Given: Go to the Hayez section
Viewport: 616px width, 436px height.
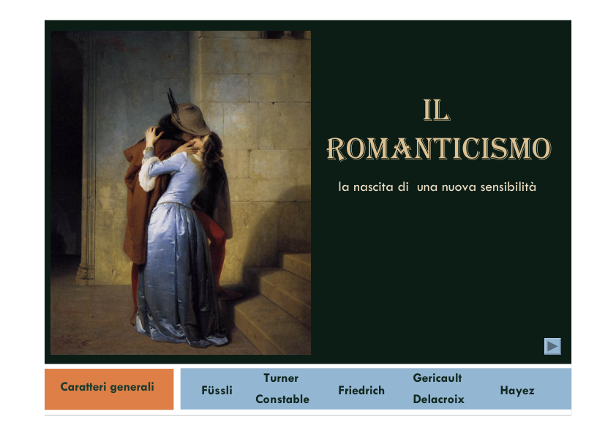Looking at the screenshot, I should [x=517, y=391].
